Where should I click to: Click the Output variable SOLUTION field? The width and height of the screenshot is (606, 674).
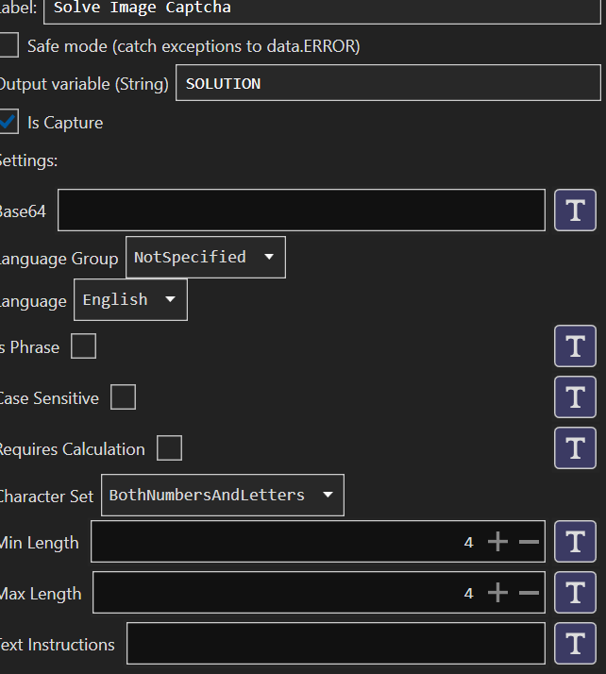[x=389, y=83]
